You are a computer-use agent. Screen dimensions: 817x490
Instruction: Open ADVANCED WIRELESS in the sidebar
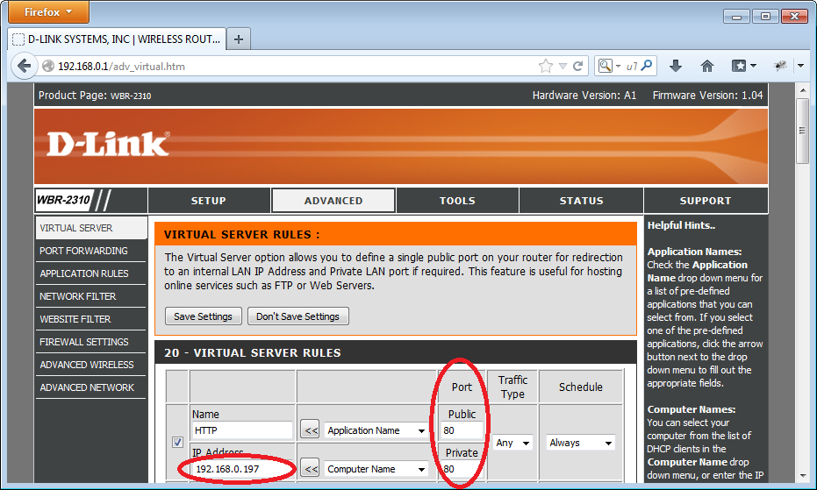[x=90, y=365]
